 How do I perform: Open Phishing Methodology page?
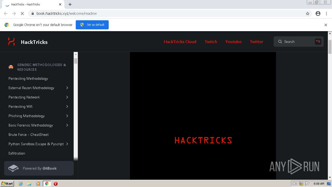pyautogui.click(x=26, y=116)
